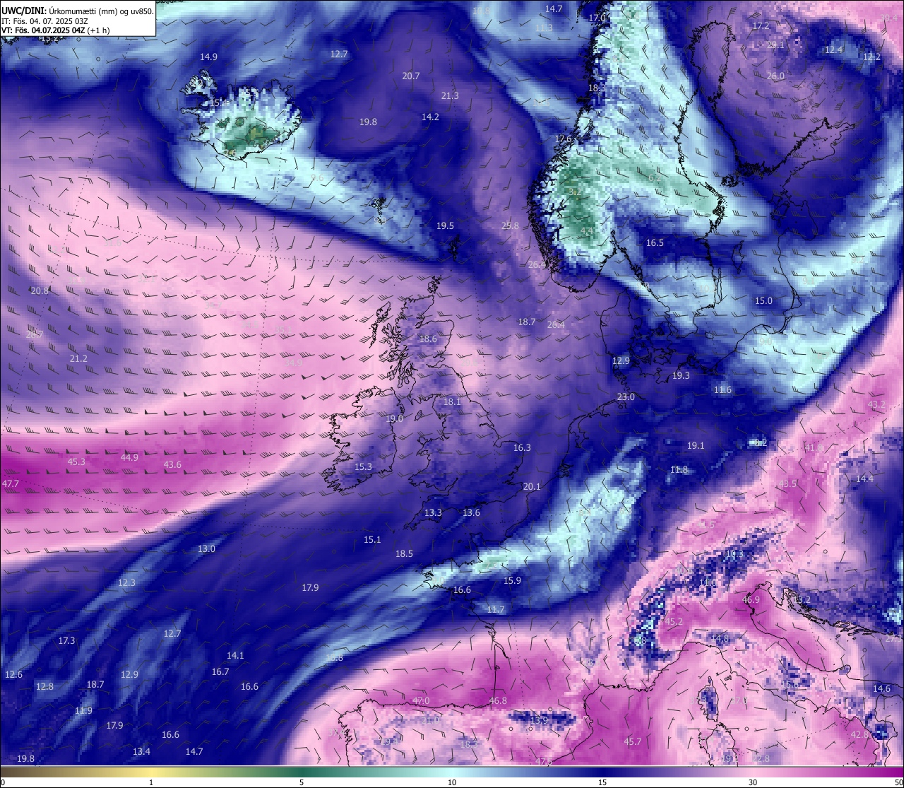
Task: Click the 14.6 value label
Action: pos(881,688)
